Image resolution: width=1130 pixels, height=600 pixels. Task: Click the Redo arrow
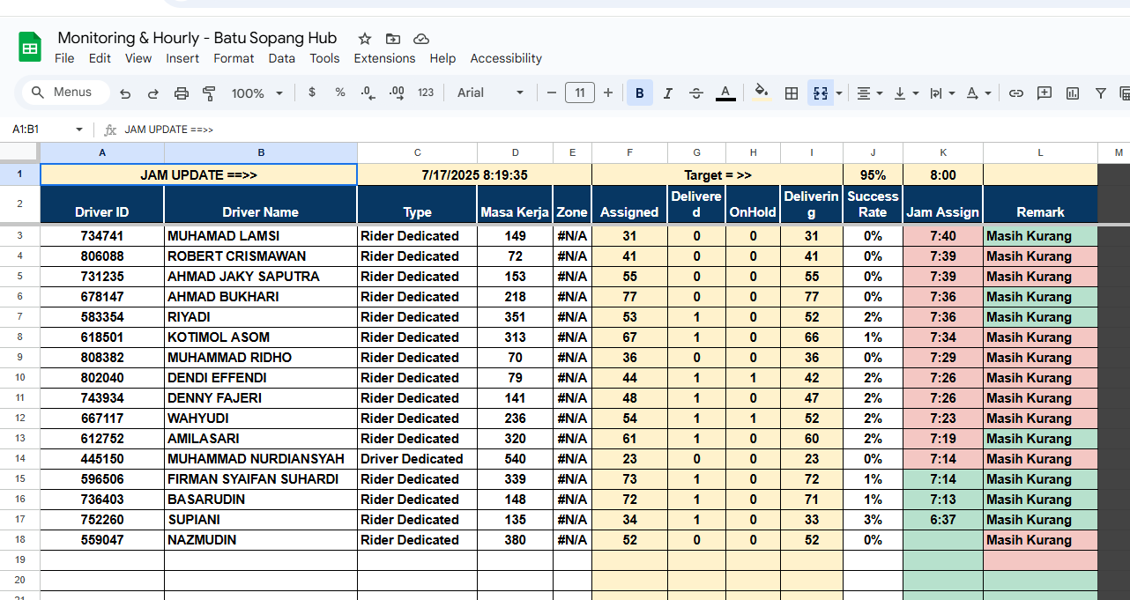coord(153,93)
